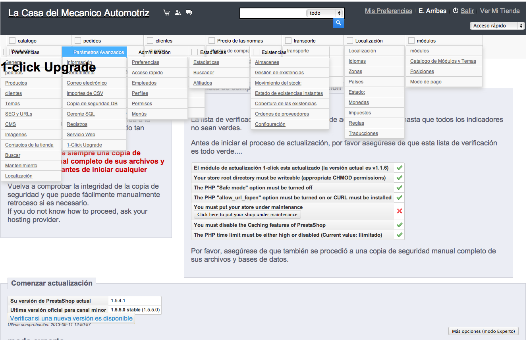
Task: Open the Idiomas link
Action: click(357, 61)
